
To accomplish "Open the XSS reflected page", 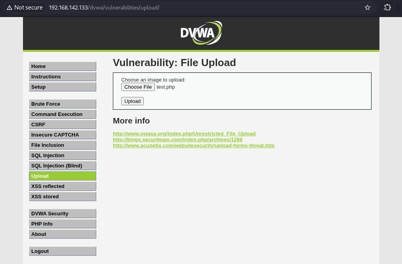I will coord(63,186).
